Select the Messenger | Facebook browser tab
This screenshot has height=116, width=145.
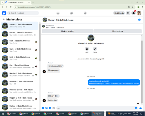tap(18, 2)
